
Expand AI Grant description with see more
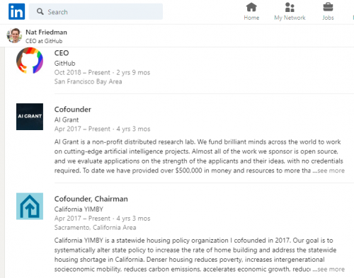point(331,170)
